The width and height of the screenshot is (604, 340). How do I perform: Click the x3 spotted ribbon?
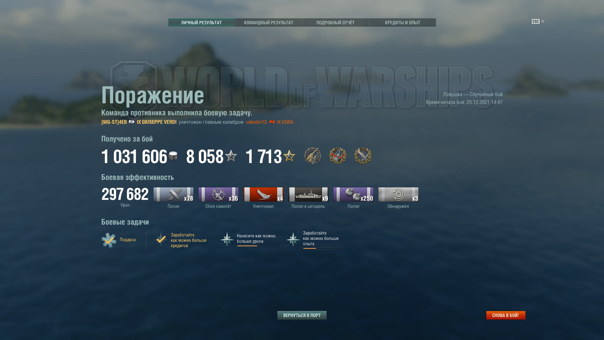[x=398, y=194]
